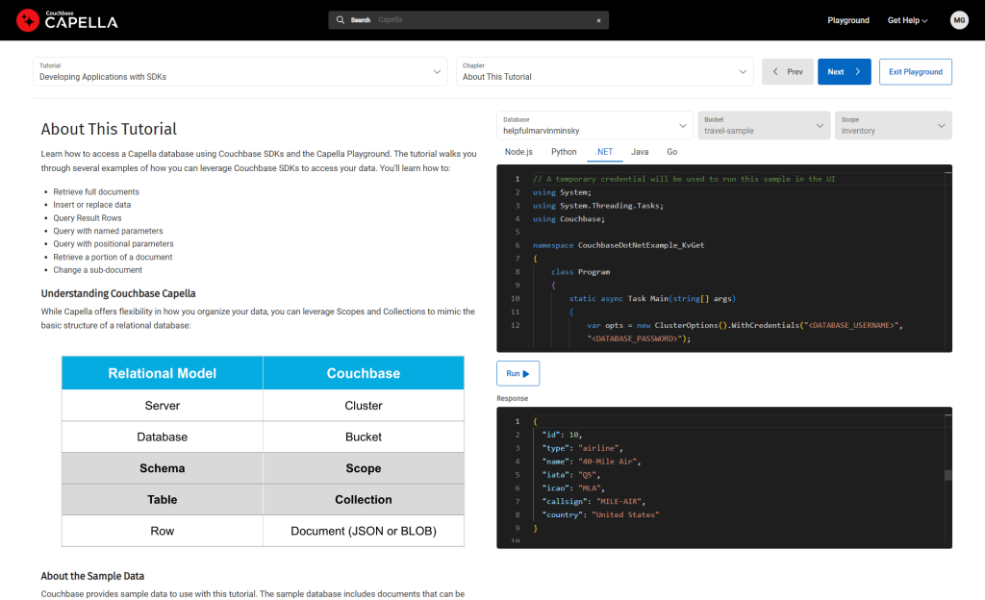This screenshot has height=600, width=985.
Task: Click 'Change a sub-document' bullet
Action: (98, 270)
